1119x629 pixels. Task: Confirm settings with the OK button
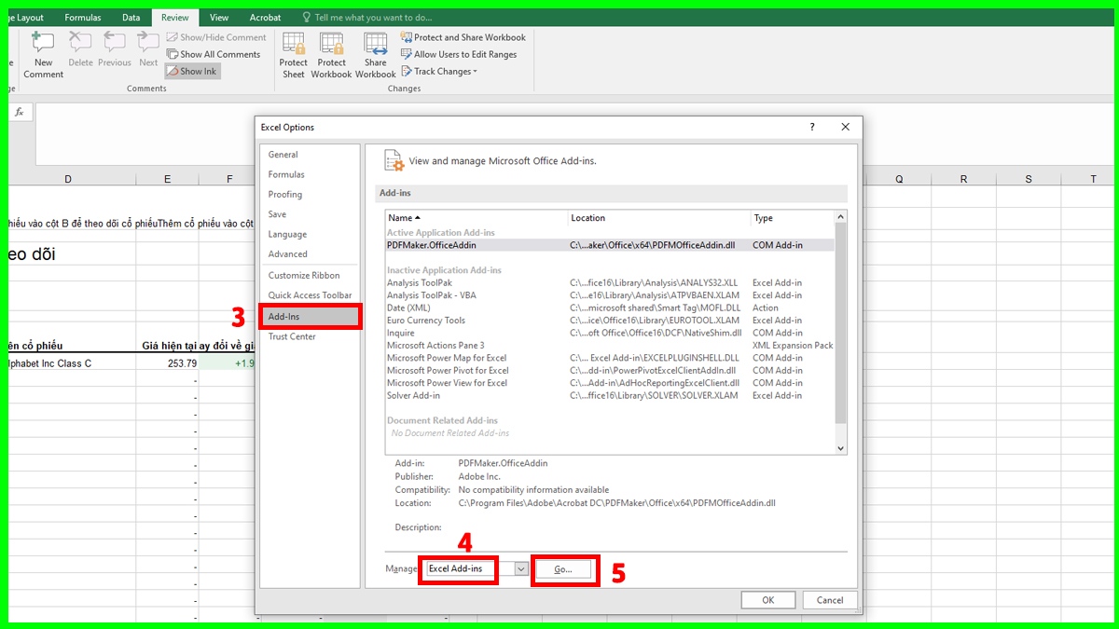click(767, 599)
